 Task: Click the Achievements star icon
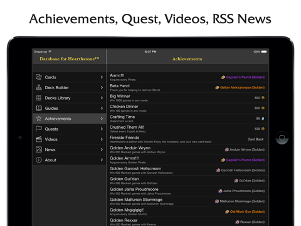pyautogui.click(x=39, y=119)
